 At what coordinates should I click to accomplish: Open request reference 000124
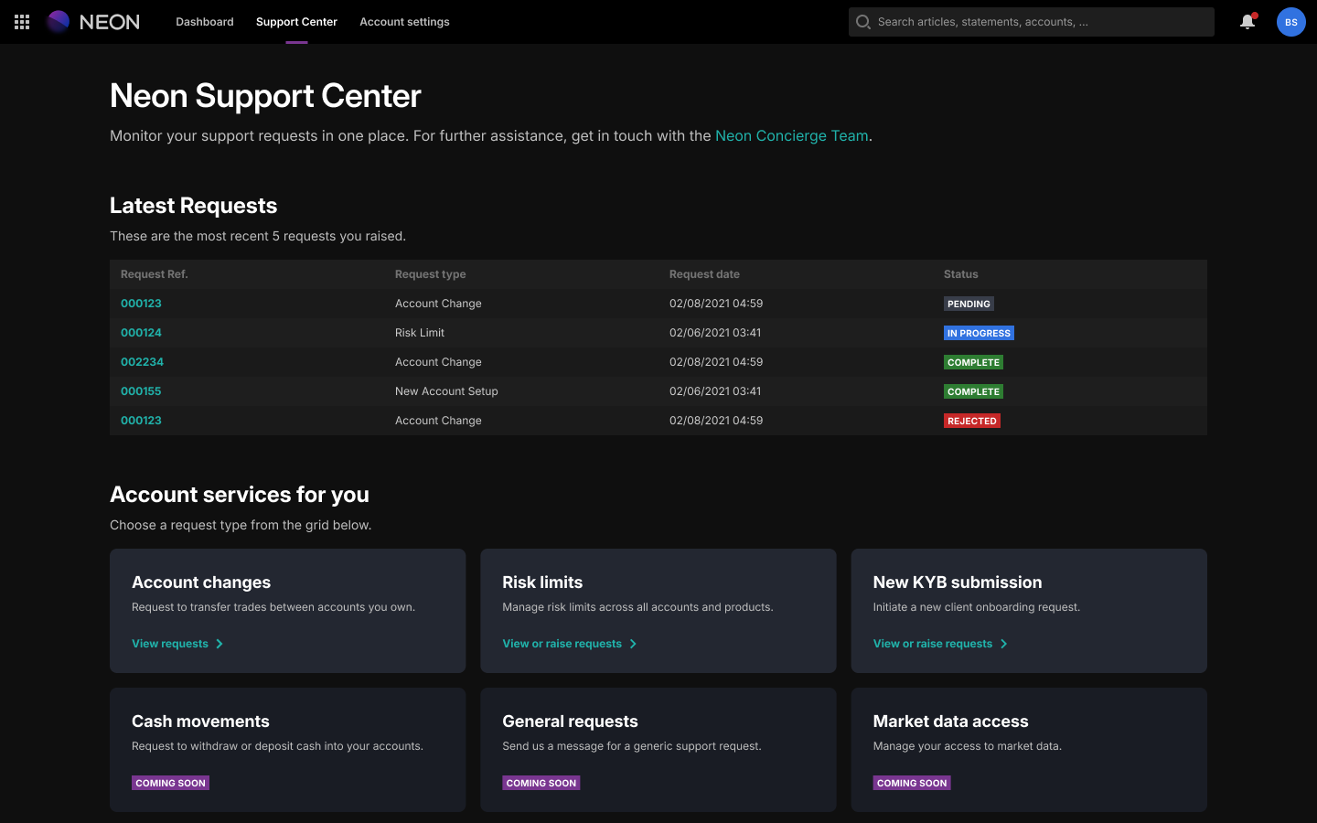point(141,333)
